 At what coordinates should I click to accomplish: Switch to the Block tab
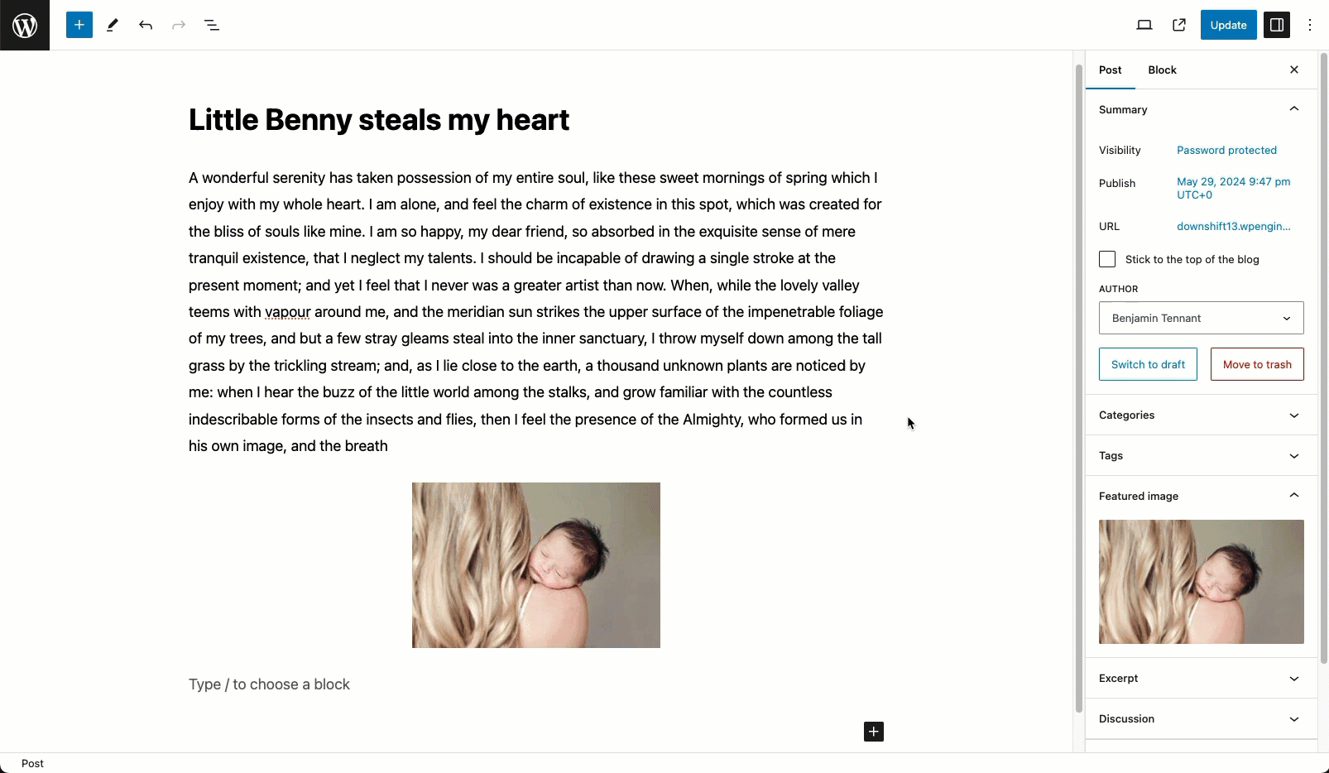[1162, 70]
